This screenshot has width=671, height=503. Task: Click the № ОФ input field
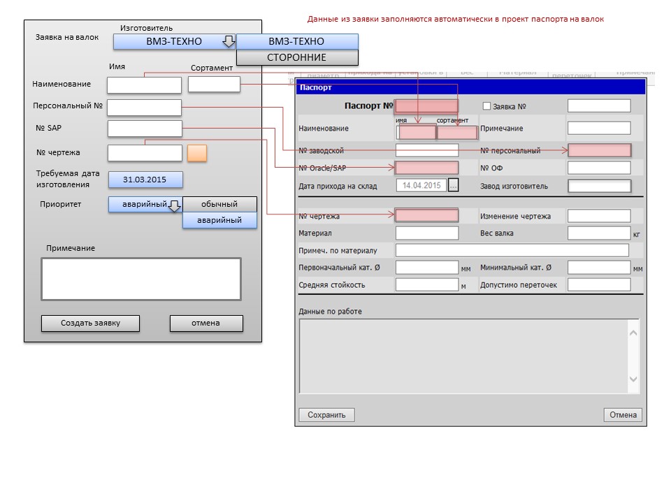point(599,168)
